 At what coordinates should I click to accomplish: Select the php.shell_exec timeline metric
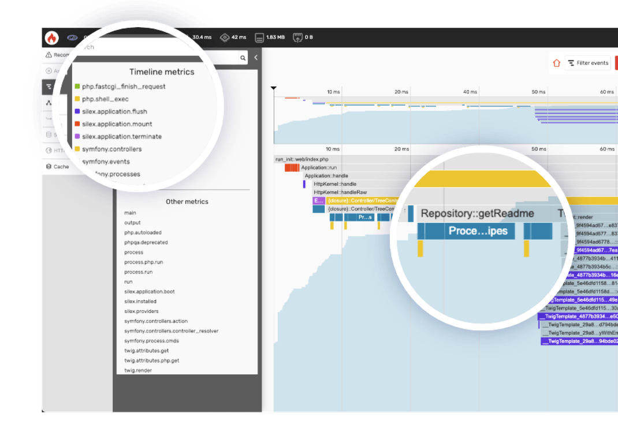pos(105,99)
